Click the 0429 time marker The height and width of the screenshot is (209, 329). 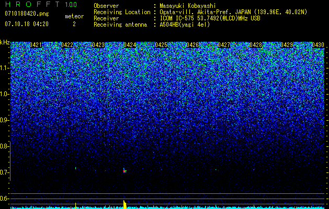coord(287,45)
